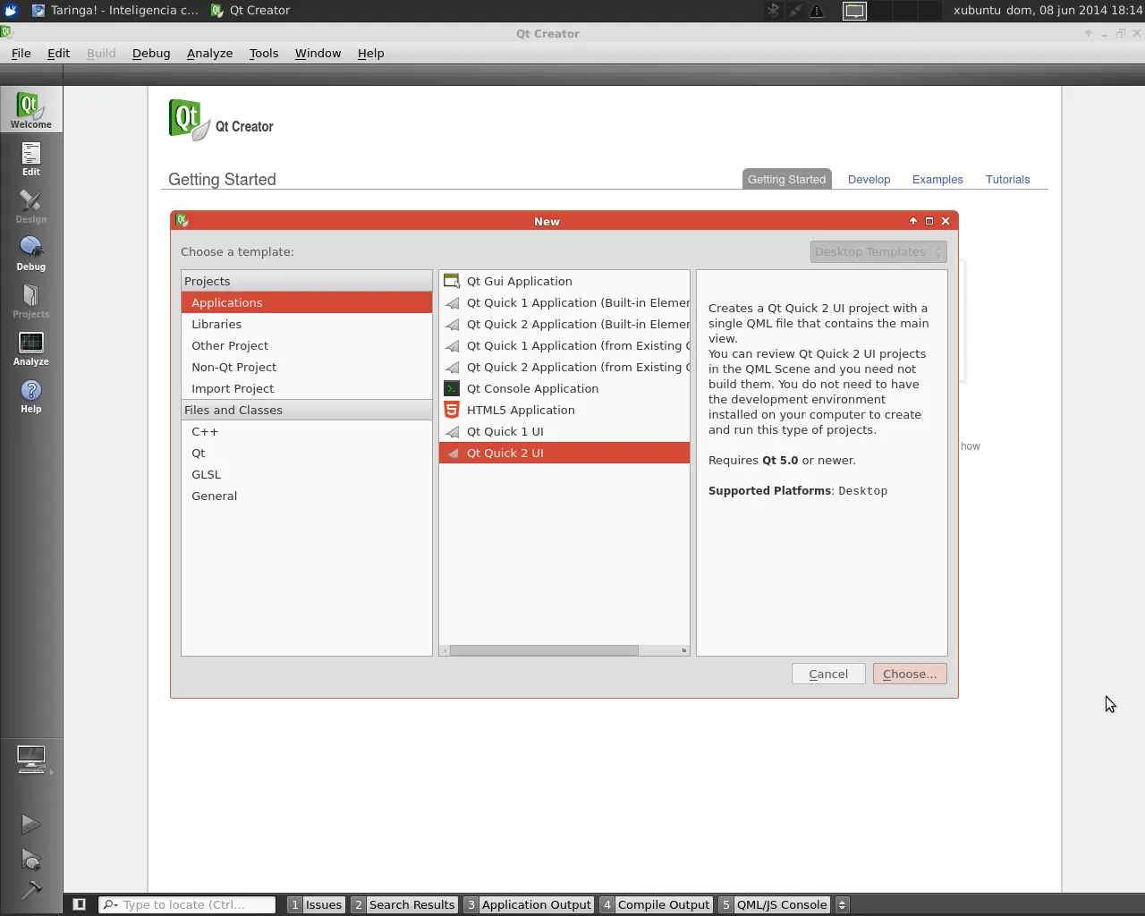Open the Compile Output pane
This screenshot has width=1145, height=916.
click(656, 904)
